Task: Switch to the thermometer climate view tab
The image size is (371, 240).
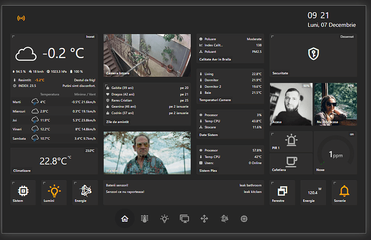Action: click(x=144, y=218)
